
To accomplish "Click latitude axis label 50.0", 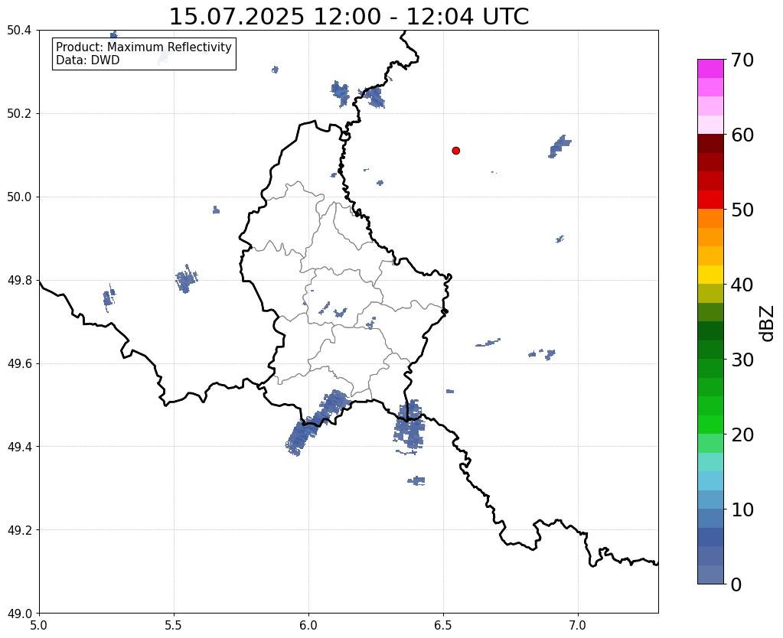I will pyautogui.click(x=19, y=197).
